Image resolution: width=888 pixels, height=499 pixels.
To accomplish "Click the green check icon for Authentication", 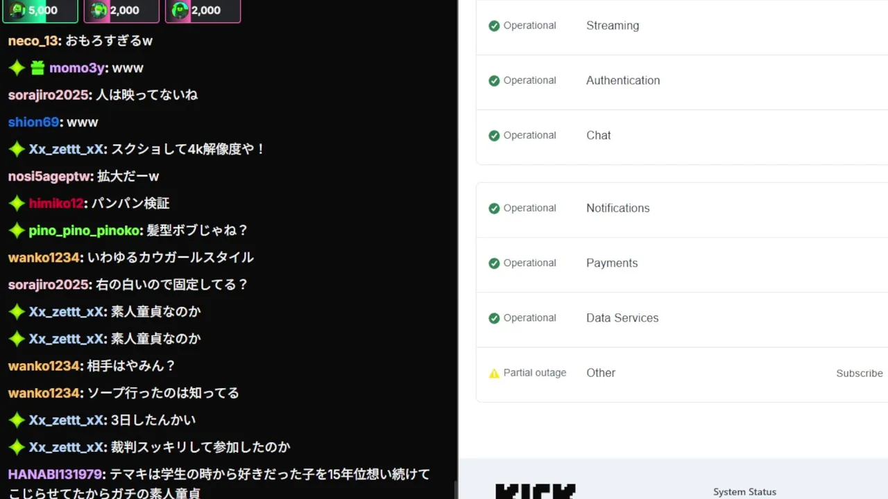I will [x=494, y=80].
